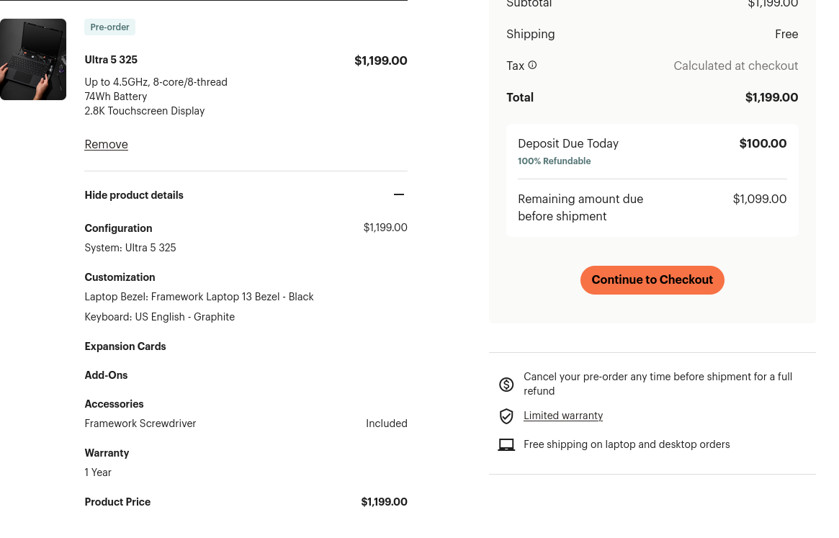Click the Pre-order badge
The image size is (839, 538).
[109, 27]
